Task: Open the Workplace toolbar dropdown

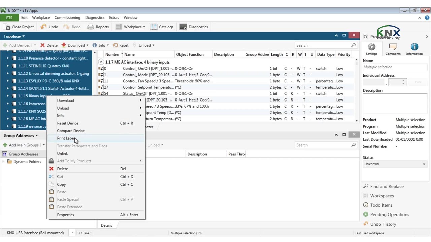Action: (x=130, y=27)
